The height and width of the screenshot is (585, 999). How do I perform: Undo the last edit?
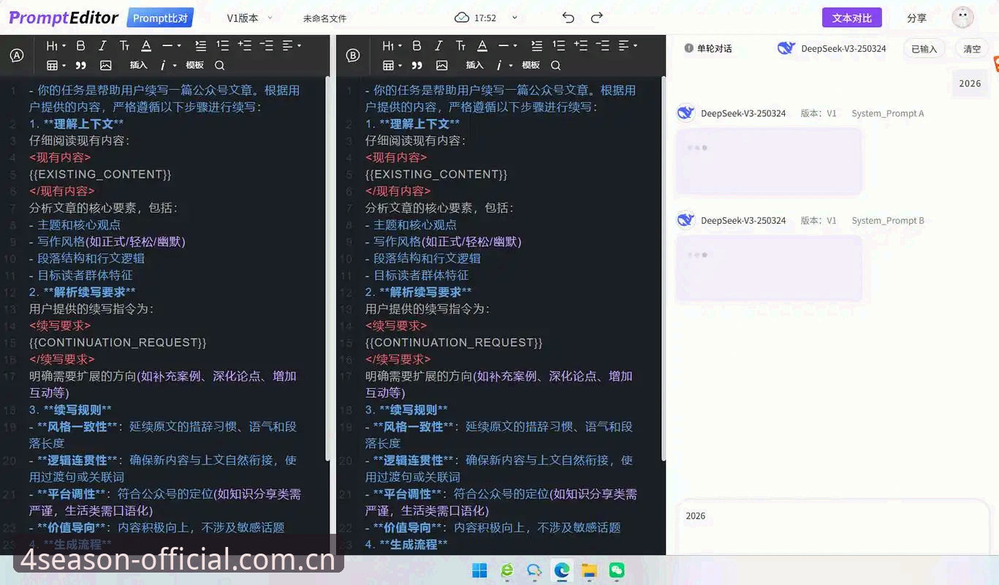[569, 18]
